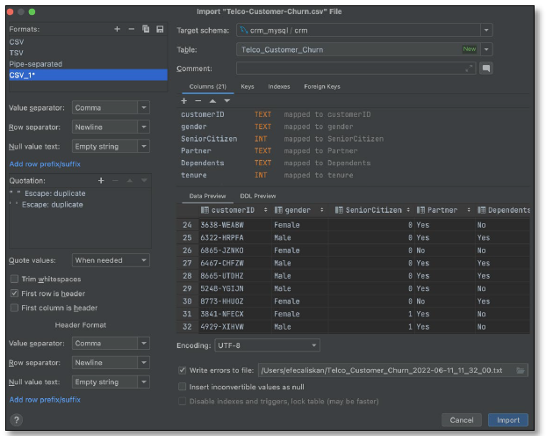Expand the Comment field editor icon
This screenshot has height=436, width=546.
(469, 69)
